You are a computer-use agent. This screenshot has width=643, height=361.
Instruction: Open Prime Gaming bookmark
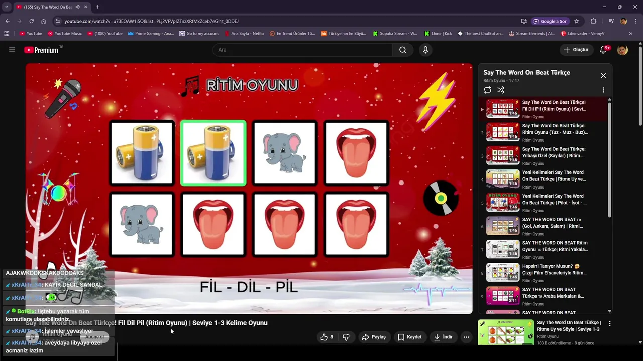click(x=151, y=34)
